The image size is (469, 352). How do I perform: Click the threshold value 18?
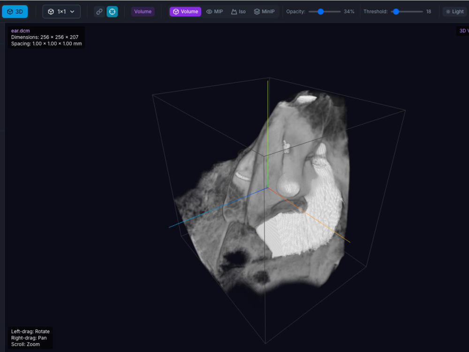pos(429,12)
